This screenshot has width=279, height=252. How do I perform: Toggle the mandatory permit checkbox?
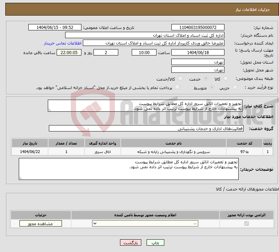point(247,223)
